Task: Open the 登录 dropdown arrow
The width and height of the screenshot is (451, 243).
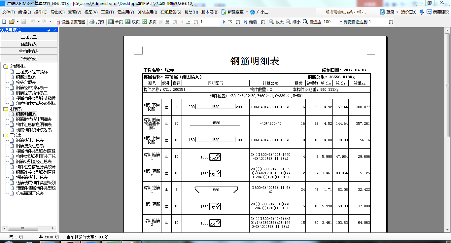Action: (x=397, y=12)
